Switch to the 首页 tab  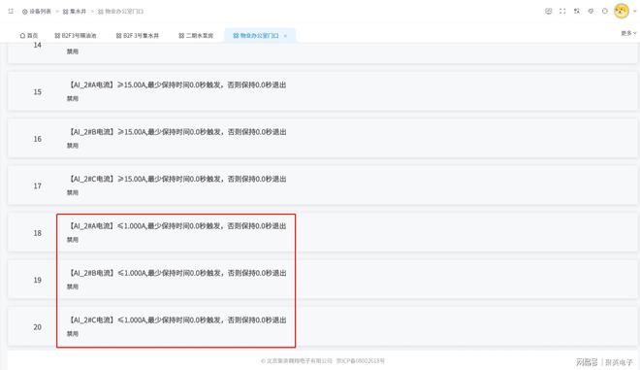(28, 36)
